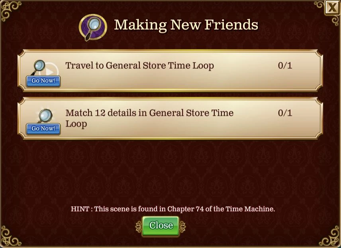Screen dimensions: 341x248
Task: Click the bottom-right corner gold flourish
Action: 330,237
